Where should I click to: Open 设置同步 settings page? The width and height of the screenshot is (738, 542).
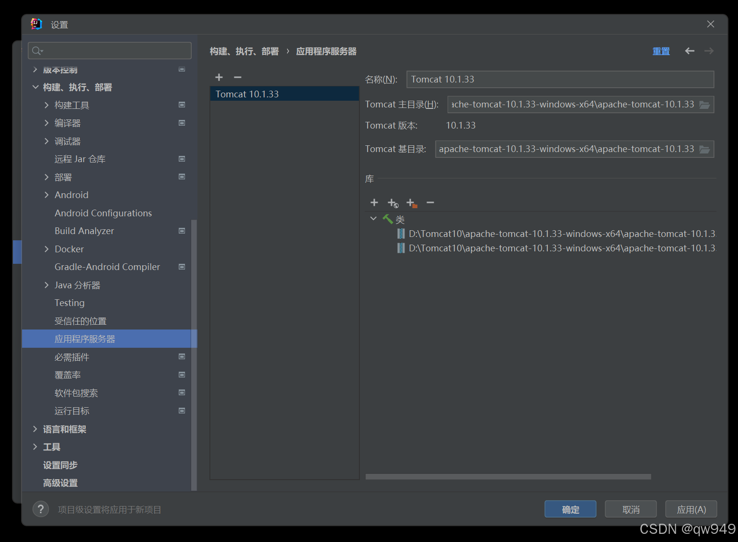[60, 465]
